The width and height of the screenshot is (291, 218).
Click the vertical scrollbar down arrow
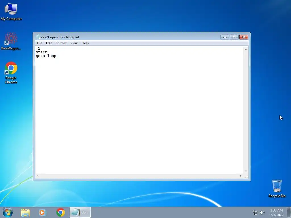point(246,171)
